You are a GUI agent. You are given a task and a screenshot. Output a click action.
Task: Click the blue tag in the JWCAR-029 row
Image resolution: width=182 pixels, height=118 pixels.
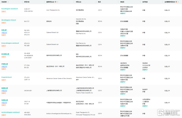(4, 91)
